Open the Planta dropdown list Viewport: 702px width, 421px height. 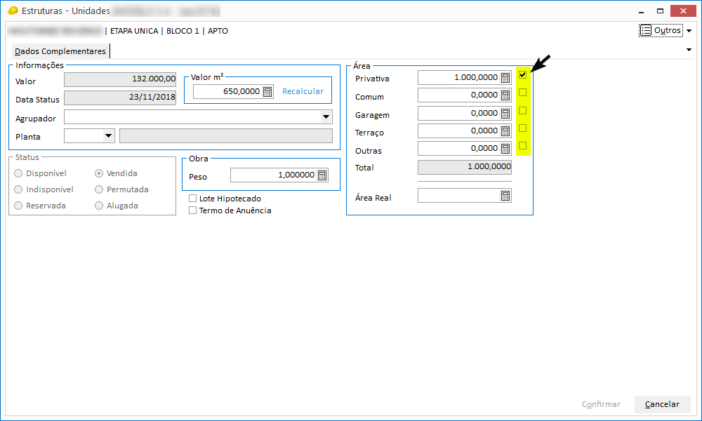pyautogui.click(x=108, y=136)
